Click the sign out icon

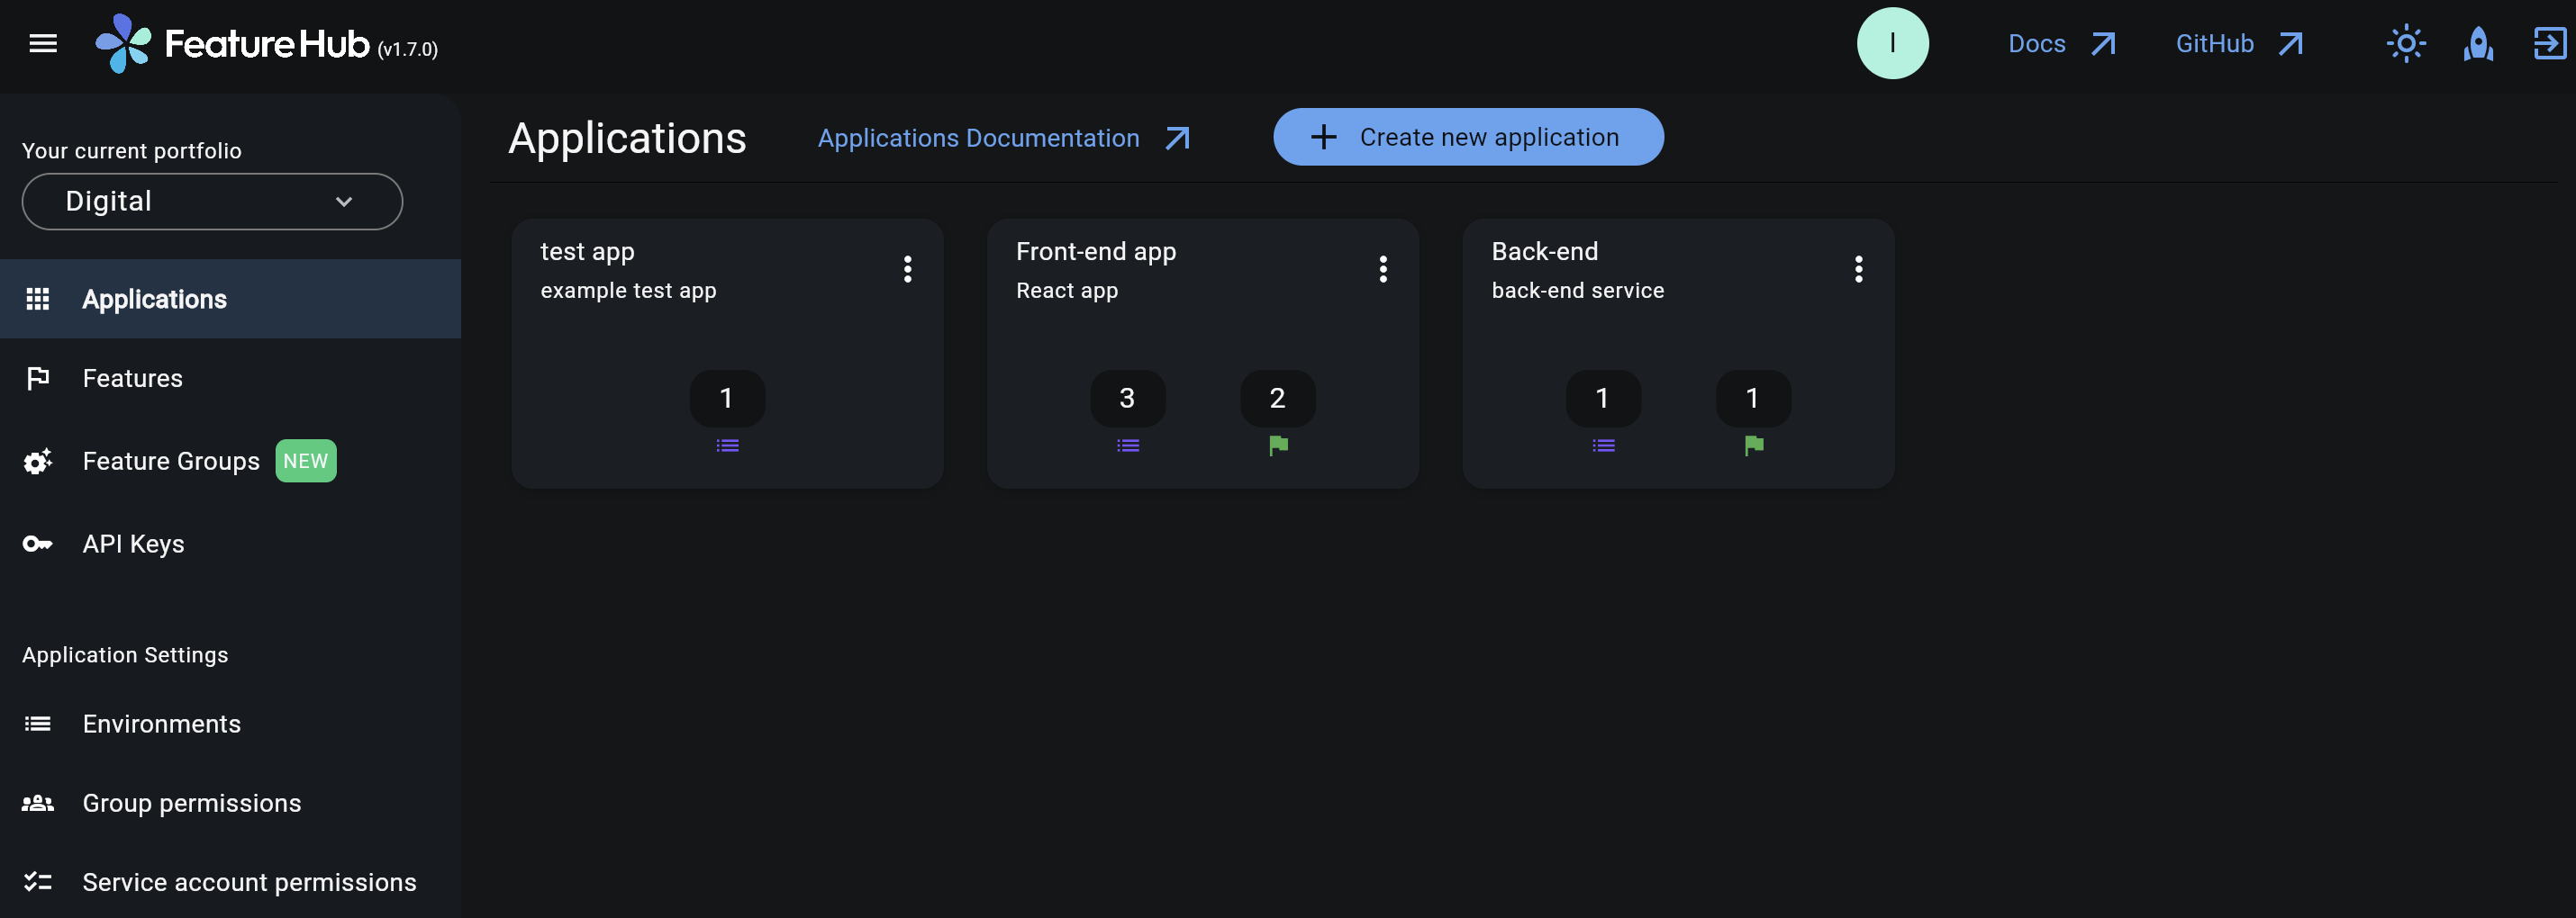coord(2548,44)
